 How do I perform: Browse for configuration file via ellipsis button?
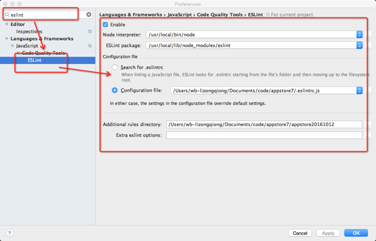pos(368,91)
